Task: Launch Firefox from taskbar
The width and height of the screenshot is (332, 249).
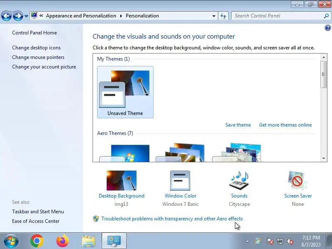Action: [63, 241]
